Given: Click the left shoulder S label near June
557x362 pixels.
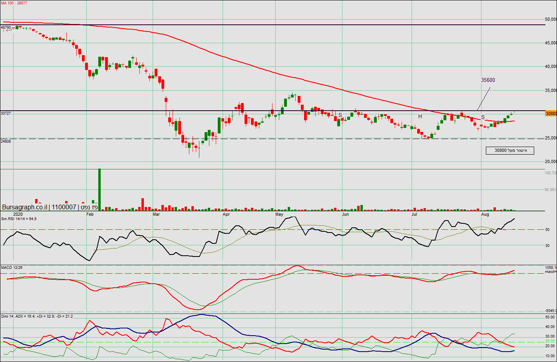Looking at the screenshot, I should pyautogui.click(x=340, y=115).
